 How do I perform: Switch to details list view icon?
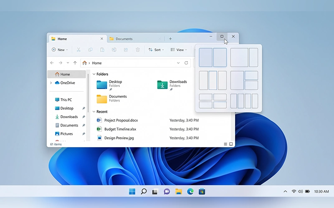click(x=225, y=144)
